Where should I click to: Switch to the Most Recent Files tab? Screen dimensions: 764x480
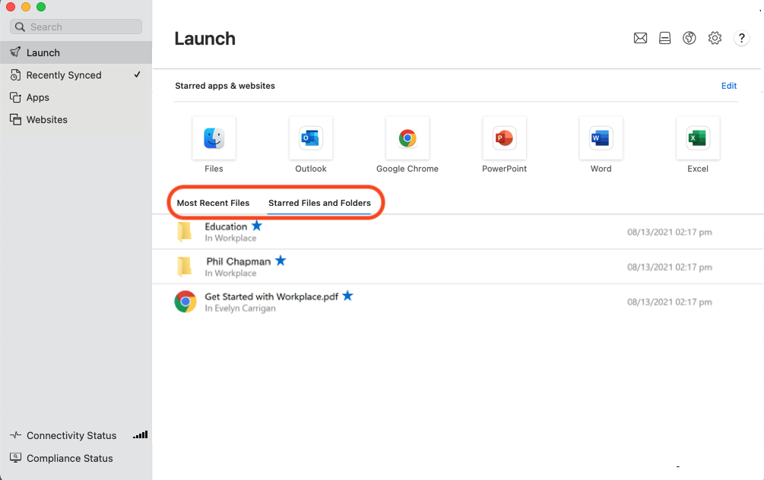coord(213,203)
